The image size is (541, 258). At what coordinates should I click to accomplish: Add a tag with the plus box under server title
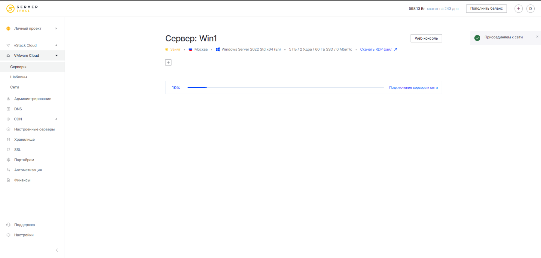(168, 62)
